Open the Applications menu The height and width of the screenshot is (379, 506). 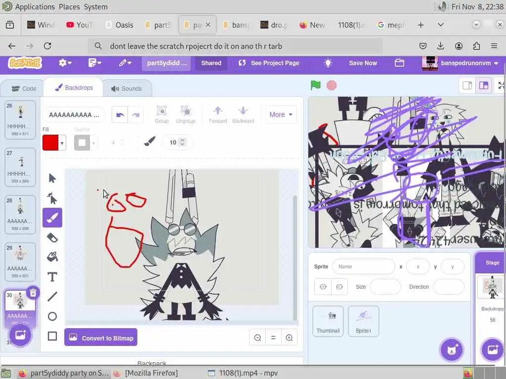point(35,7)
